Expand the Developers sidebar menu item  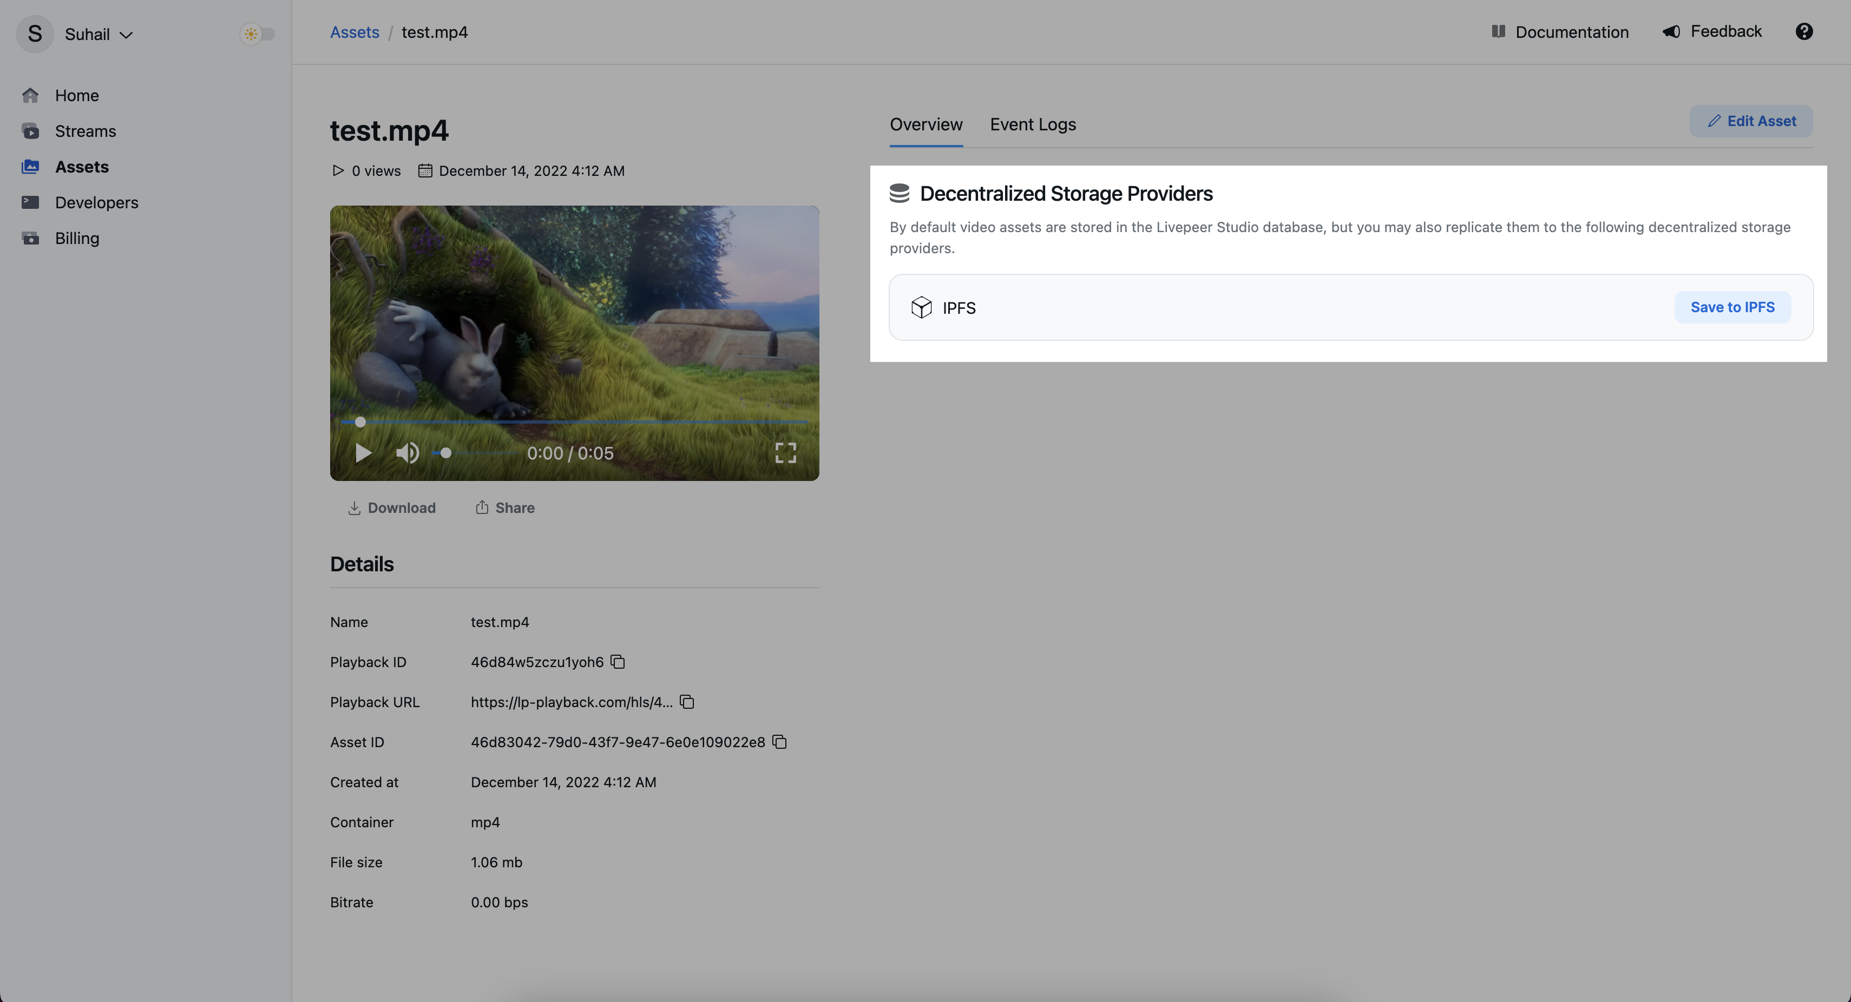click(97, 202)
